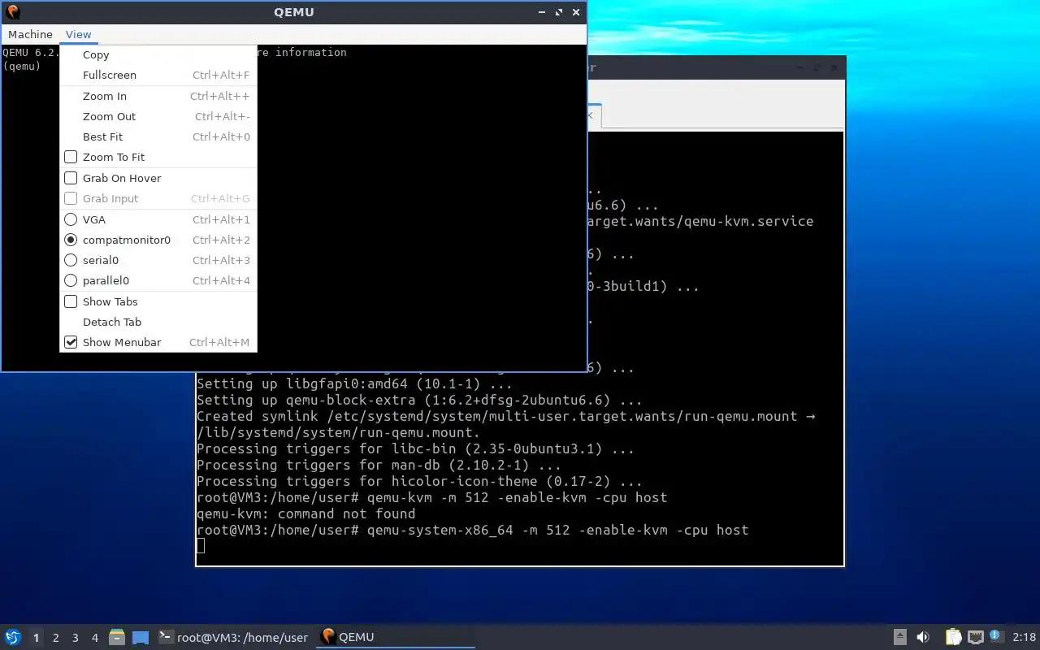
Task: Switch to workspace 2
Action: (x=56, y=638)
